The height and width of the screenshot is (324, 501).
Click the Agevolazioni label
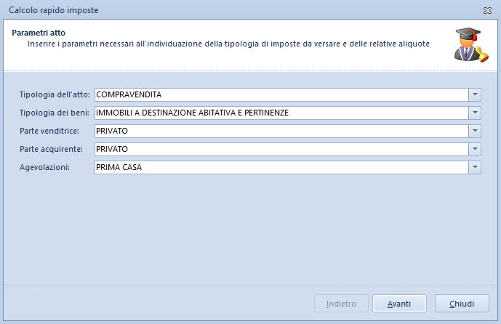pyautogui.click(x=46, y=167)
